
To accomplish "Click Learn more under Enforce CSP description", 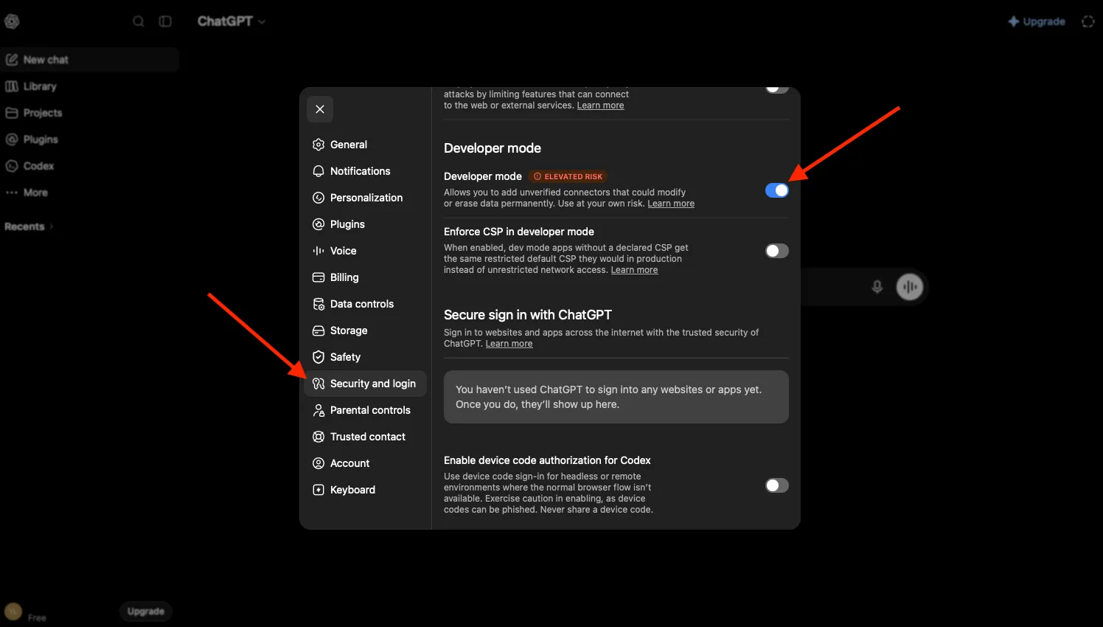I will pyautogui.click(x=634, y=270).
